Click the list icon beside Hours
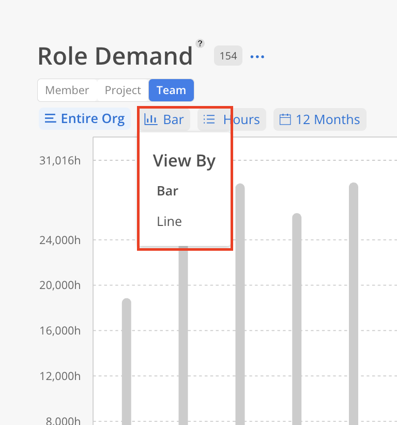 [x=209, y=119]
